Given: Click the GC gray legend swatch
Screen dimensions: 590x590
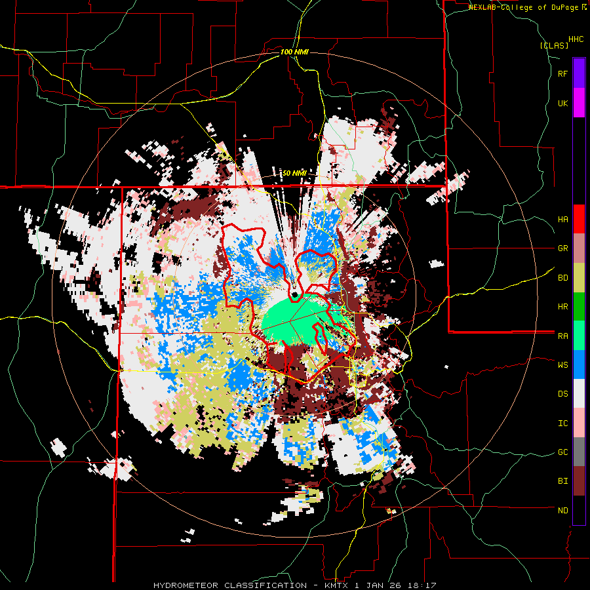Looking at the screenshot, I should click(x=579, y=452).
